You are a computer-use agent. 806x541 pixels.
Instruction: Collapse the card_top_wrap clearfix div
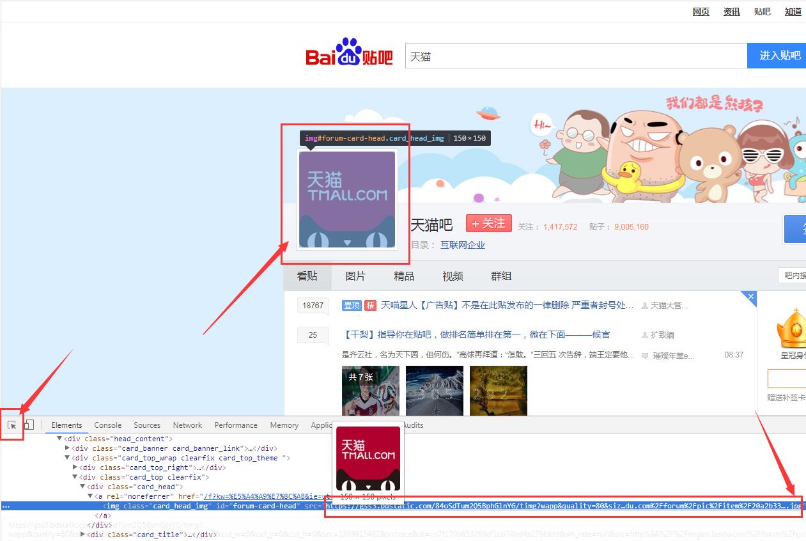coord(67,458)
